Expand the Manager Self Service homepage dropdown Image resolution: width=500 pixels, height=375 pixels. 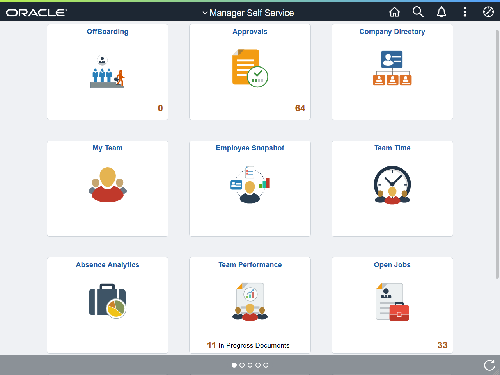(x=248, y=13)
